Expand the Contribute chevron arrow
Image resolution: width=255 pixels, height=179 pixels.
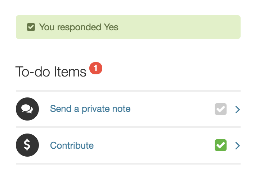(x=237, y=146)
